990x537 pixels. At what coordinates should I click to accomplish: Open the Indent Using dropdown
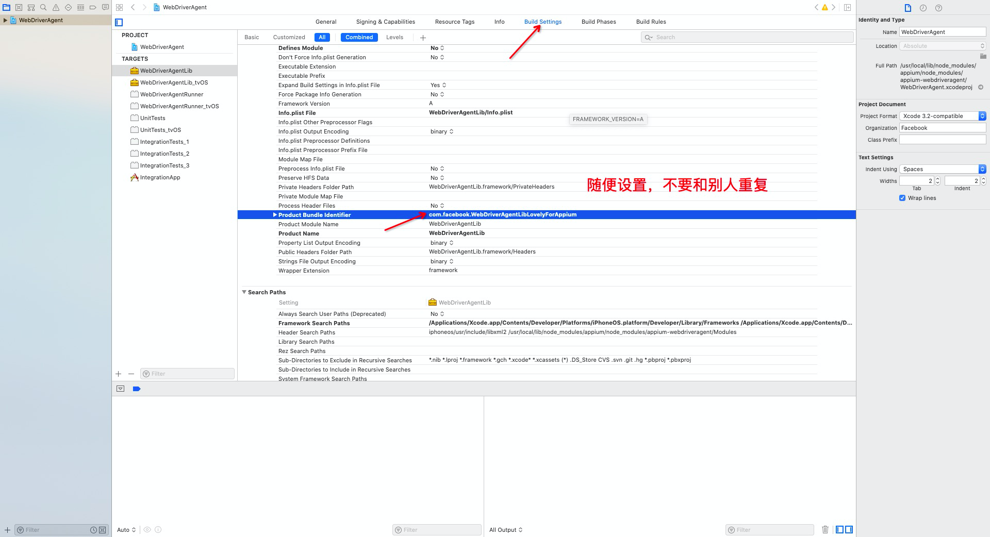pyautogui.click(x=943, y=169)
